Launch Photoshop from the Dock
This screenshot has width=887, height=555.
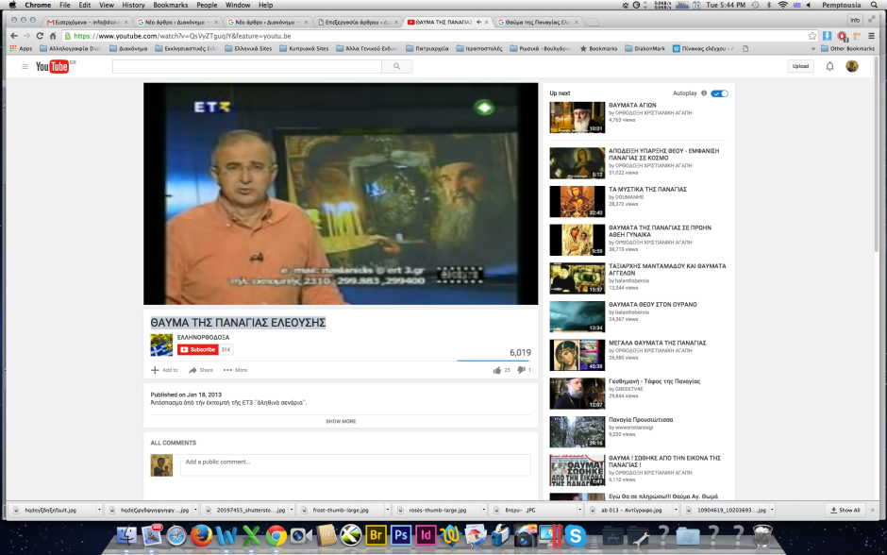pos(400,536)
